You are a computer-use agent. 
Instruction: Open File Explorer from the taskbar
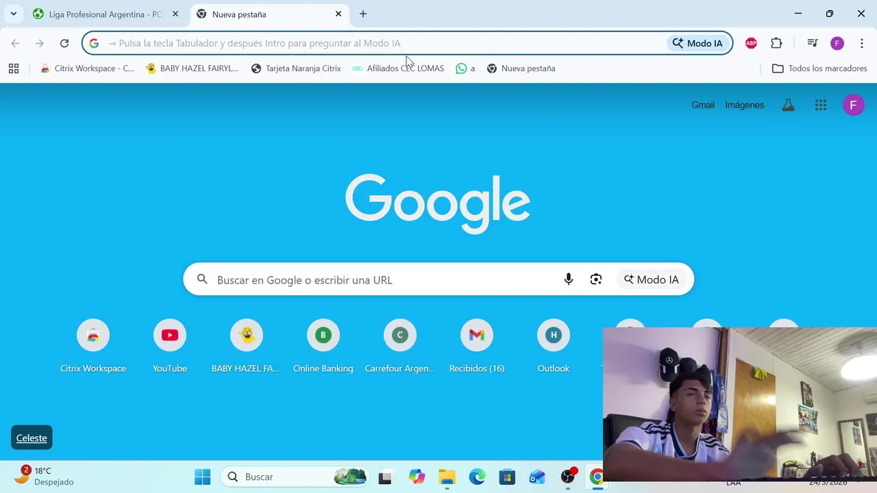[447, 477]
